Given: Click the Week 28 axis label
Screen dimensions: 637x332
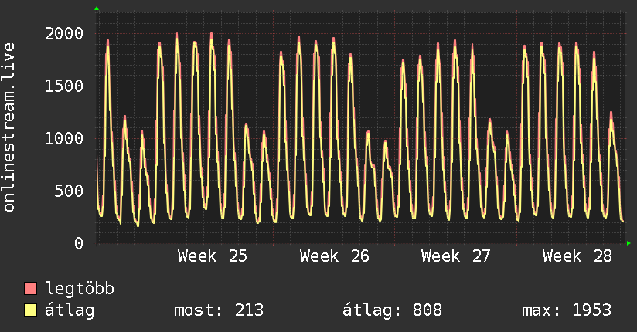Looking at the screenshot, I should [577, 256].
